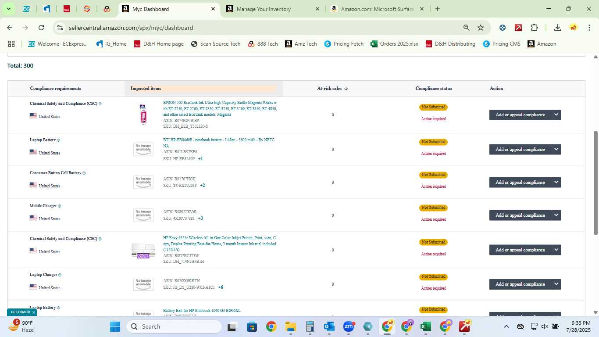Click Add or appeal compliance for EPSON 502
Screen dimensions: 599x337
[x=520, y=115]
